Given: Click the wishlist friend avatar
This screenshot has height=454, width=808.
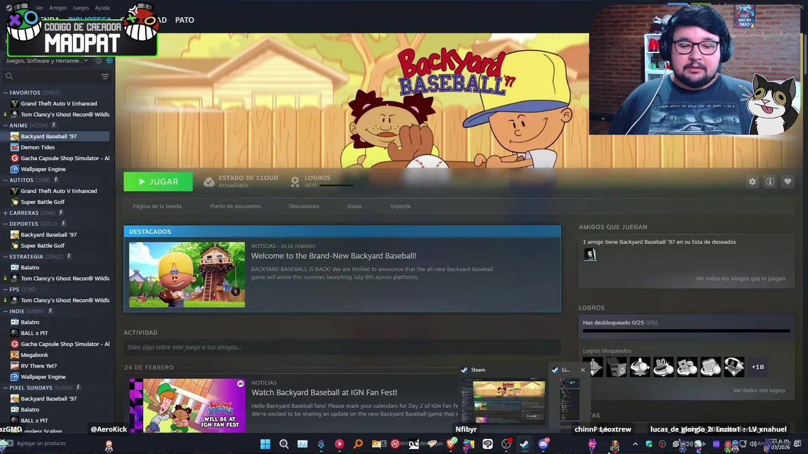Looking at the screenshot, I should (x=590, y=254).
